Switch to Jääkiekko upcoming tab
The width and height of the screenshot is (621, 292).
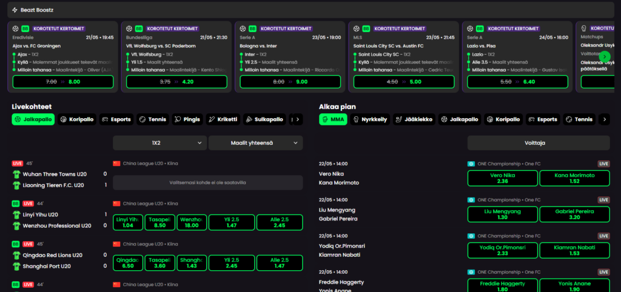[414, 119]
